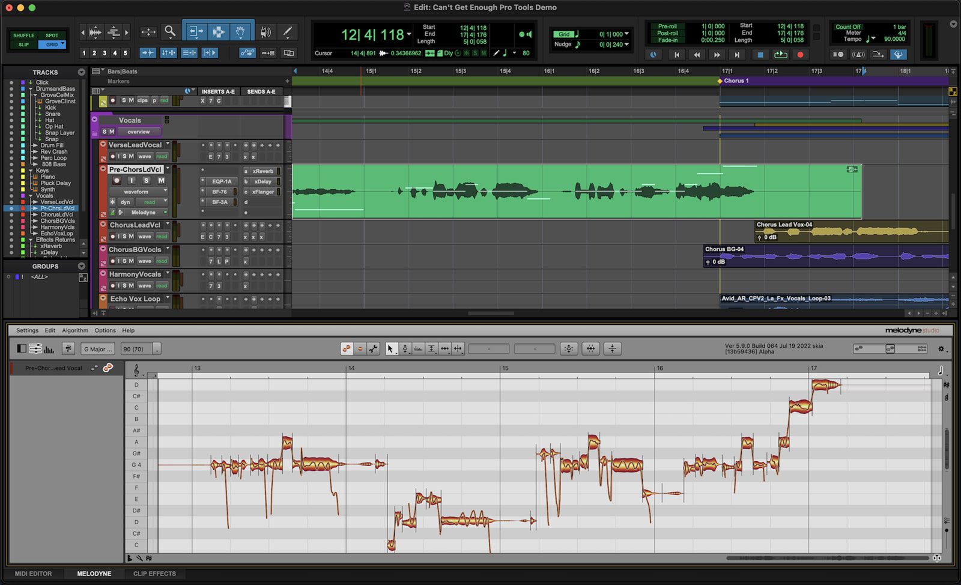Mute the Pre-ChorsLdVcl track
The image size is (961, 585).
[x=161, y=181]
